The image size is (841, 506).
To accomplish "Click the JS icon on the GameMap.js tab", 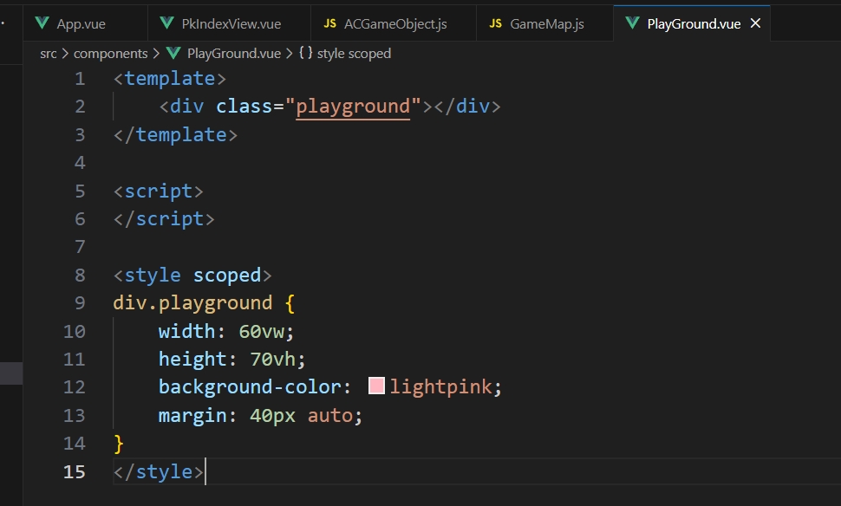I will 495,23.
